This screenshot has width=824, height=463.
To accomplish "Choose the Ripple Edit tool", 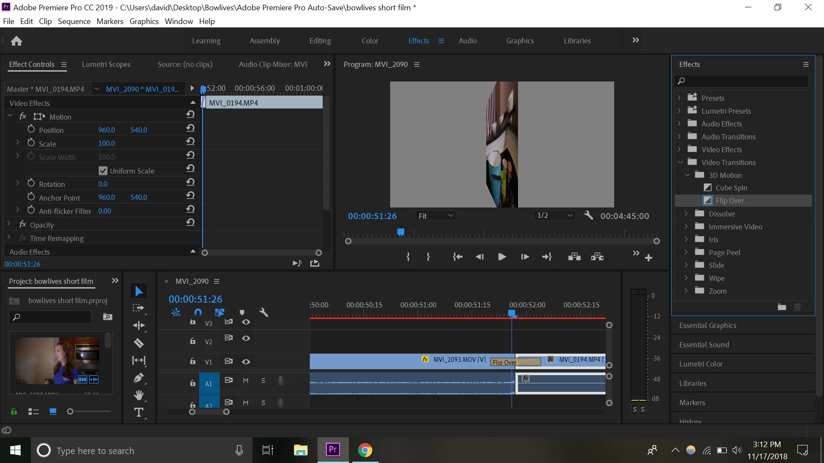I will tap(139, 325).
